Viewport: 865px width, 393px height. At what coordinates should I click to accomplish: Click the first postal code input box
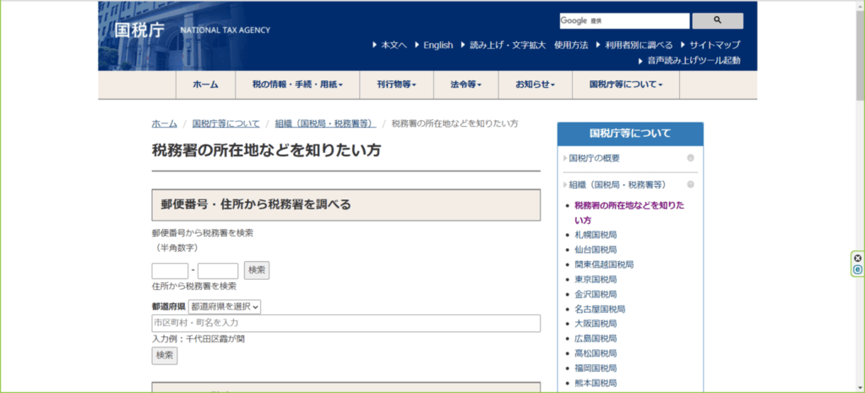(x=170, y=271)
